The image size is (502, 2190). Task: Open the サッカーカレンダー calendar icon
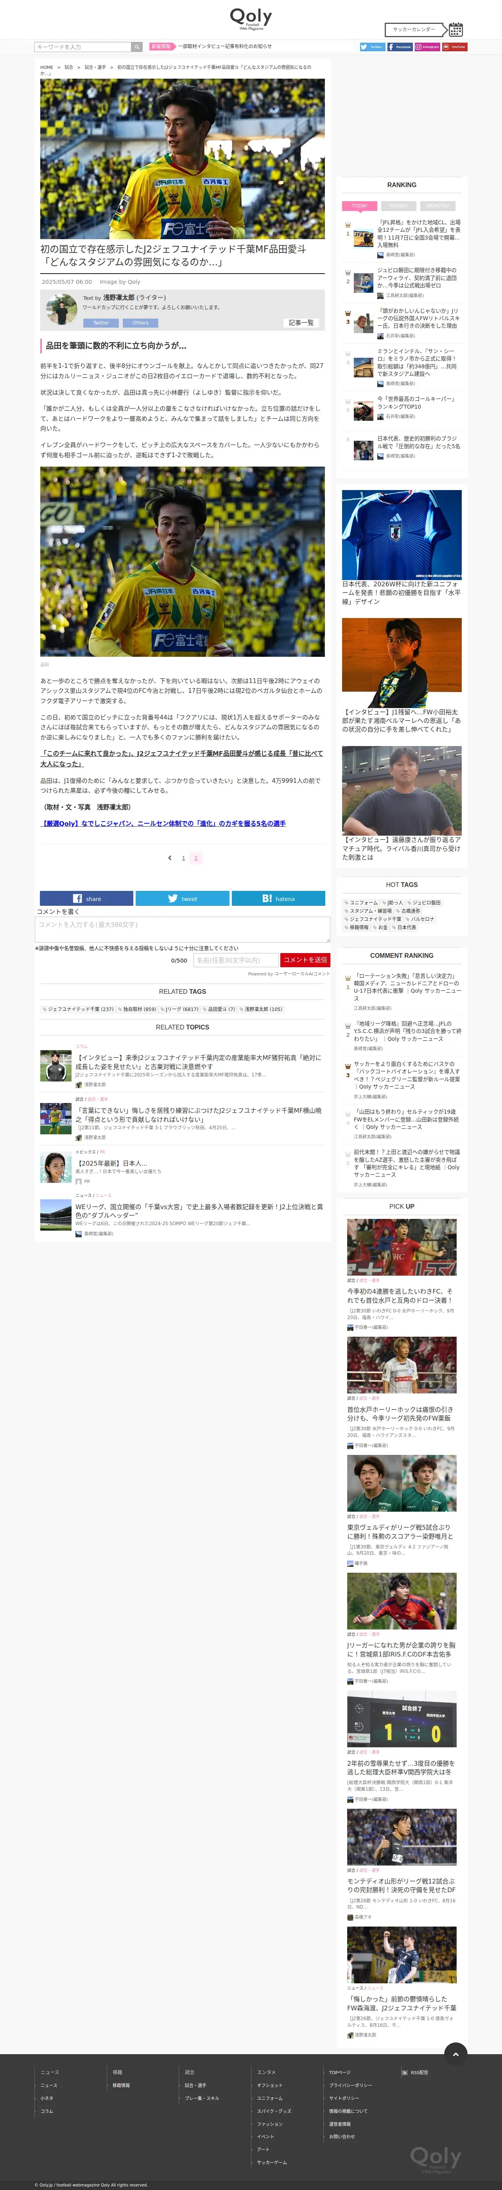pos(455,29)
